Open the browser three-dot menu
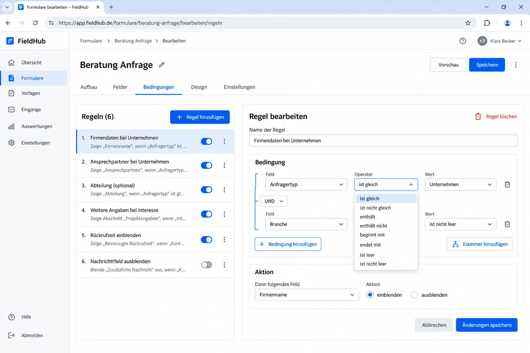 (x=521, y=23)
